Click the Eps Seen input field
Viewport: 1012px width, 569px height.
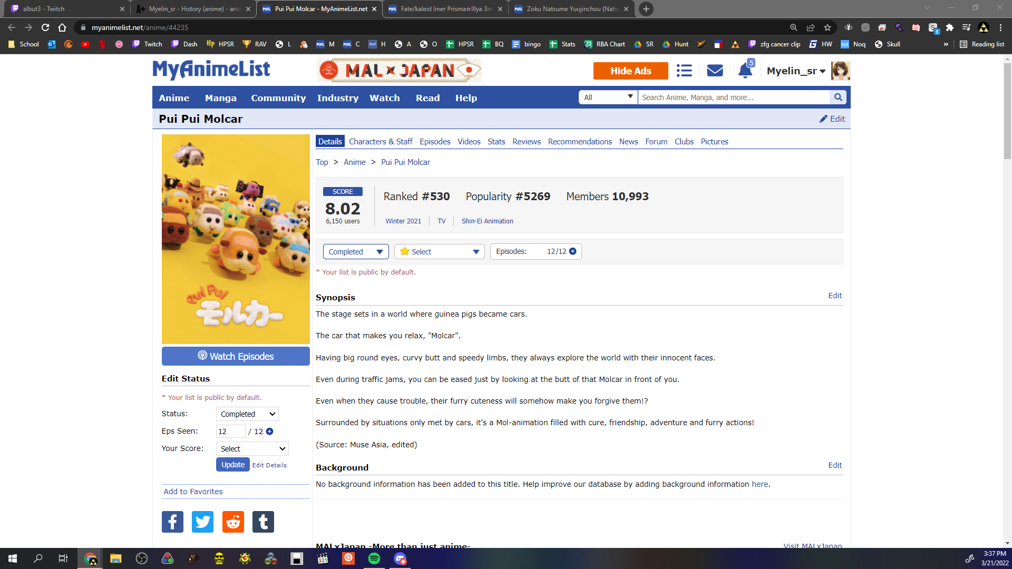point(230,431)
